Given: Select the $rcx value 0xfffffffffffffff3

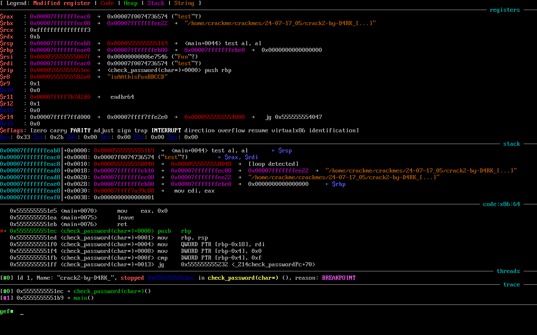Looking at the screenshot, I should point(60,30).
